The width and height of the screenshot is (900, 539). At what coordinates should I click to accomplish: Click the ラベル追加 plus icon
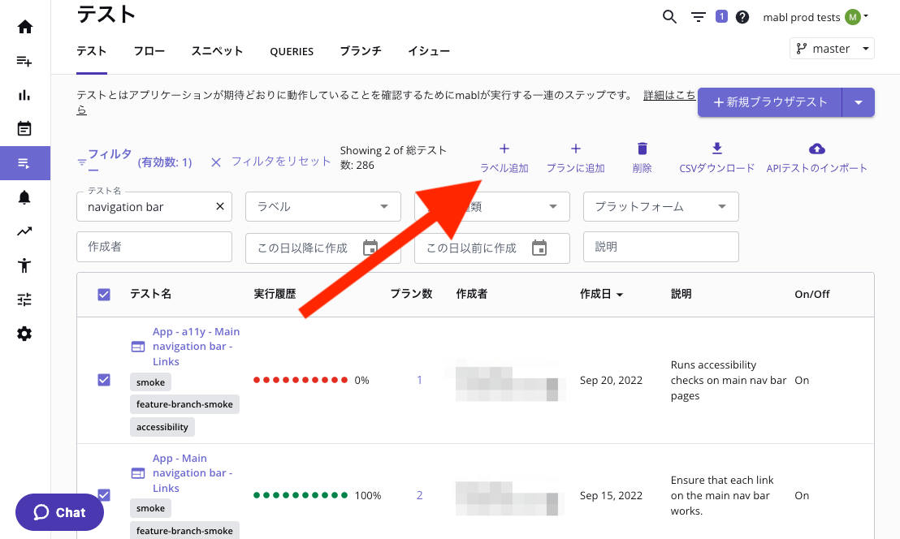pyautogui.click(x=504, y=149)
